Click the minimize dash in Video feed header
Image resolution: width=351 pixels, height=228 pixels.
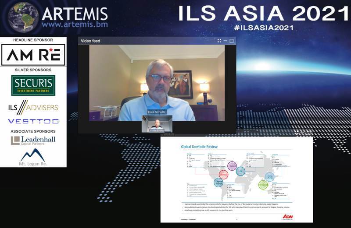pos(226,41)
